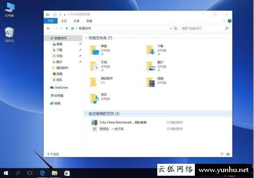The image size is (254, 178).
Task: Select the 测试软件 folder icon on D:\
Action: coord(94,82)
